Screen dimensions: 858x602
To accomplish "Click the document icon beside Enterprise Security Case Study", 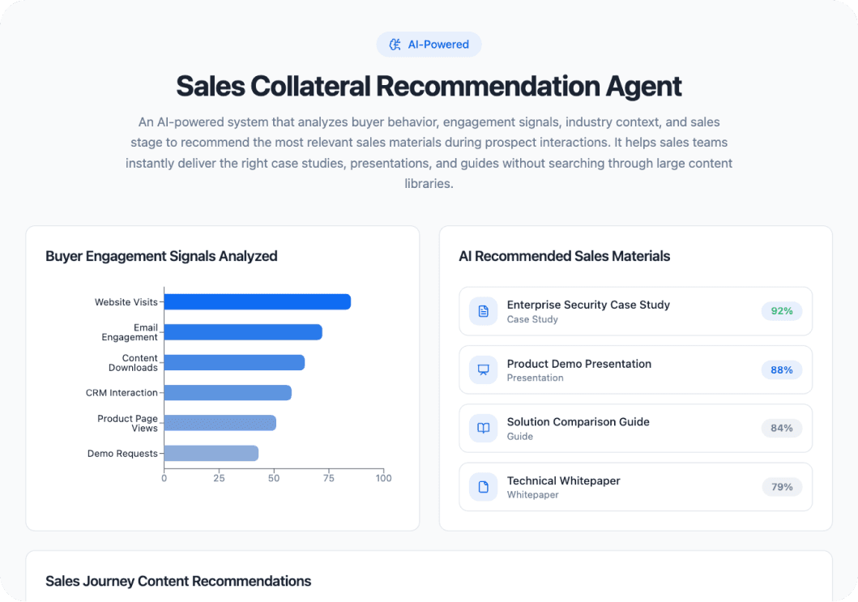I will click(483, 311).
